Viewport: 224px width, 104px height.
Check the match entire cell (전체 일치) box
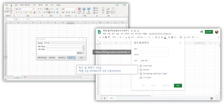[x=141, y=70]
